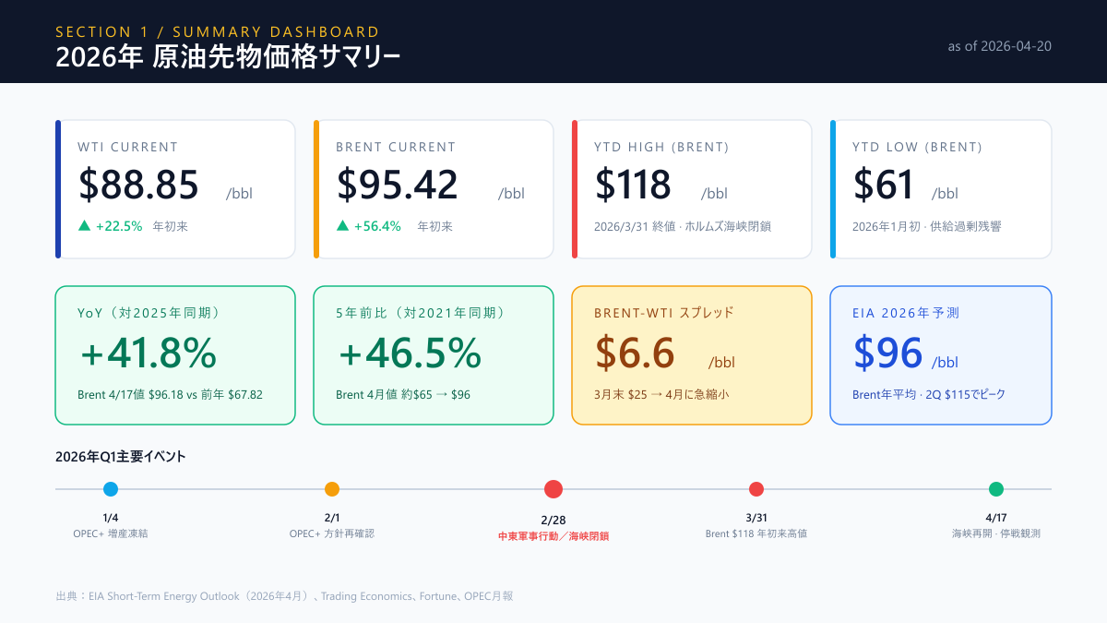Select the 5年前比 +46.5% card
This screenshot has height=623, width=1107.
(x=434, y=355)
